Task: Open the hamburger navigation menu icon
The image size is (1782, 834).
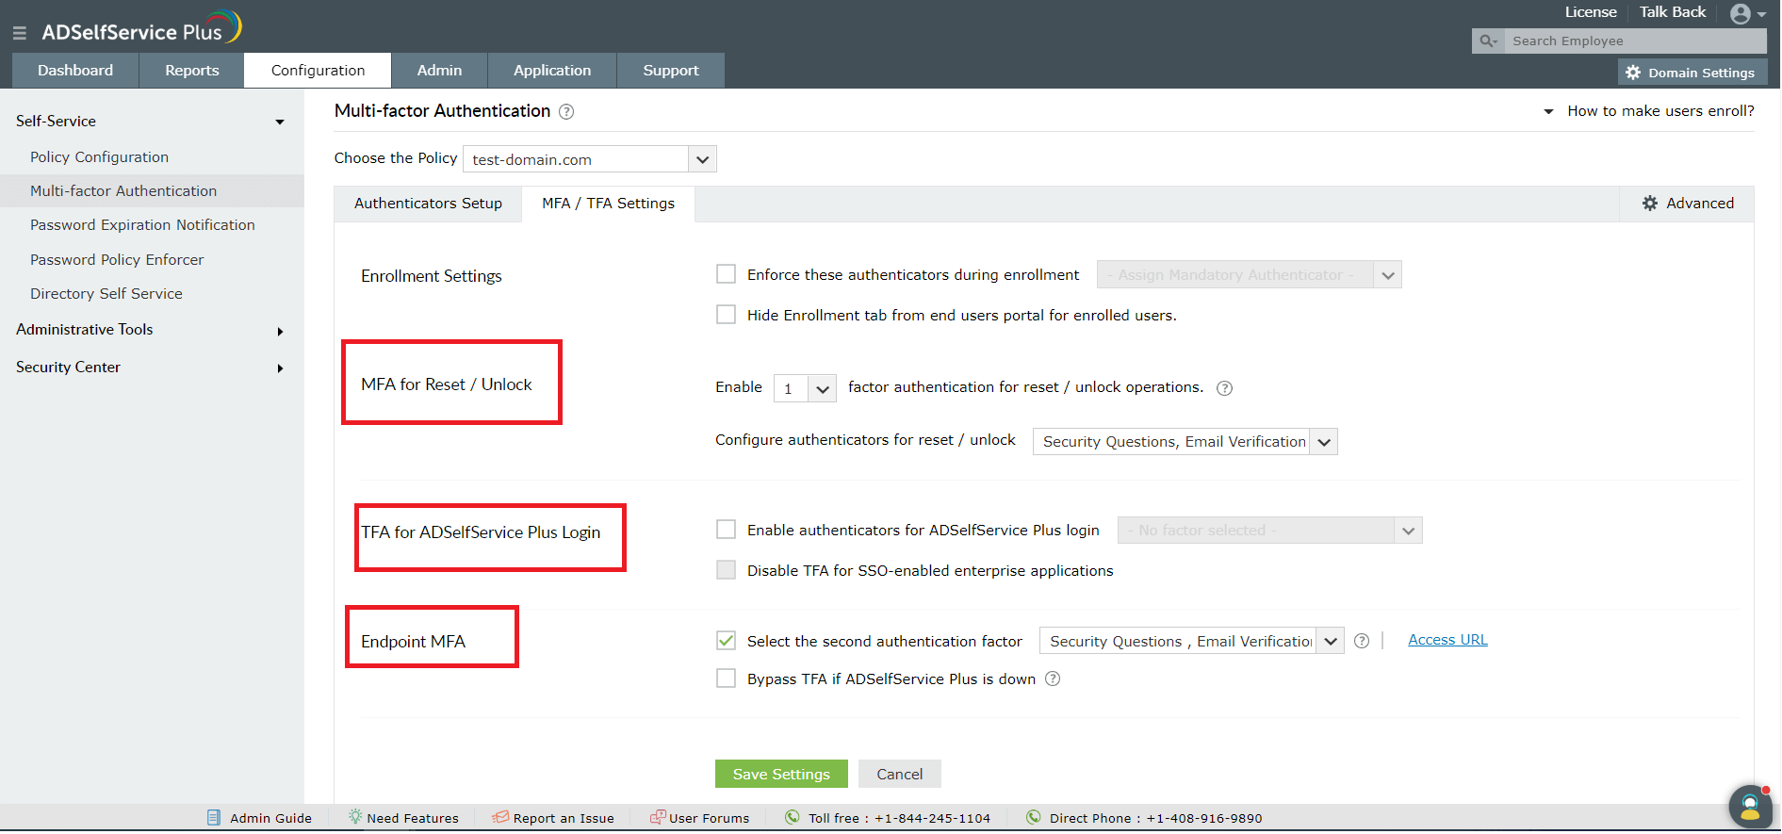Action: tap(19, 33)
